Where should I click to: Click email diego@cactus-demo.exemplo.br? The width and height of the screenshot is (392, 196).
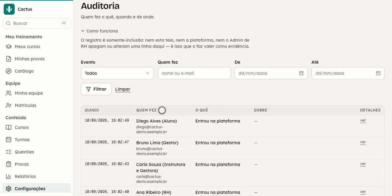click(152, 130)
